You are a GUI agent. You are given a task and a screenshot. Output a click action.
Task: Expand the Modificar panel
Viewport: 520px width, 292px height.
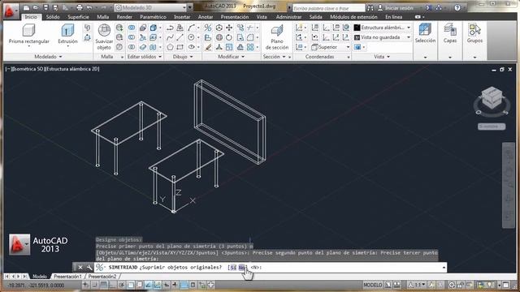231,57
